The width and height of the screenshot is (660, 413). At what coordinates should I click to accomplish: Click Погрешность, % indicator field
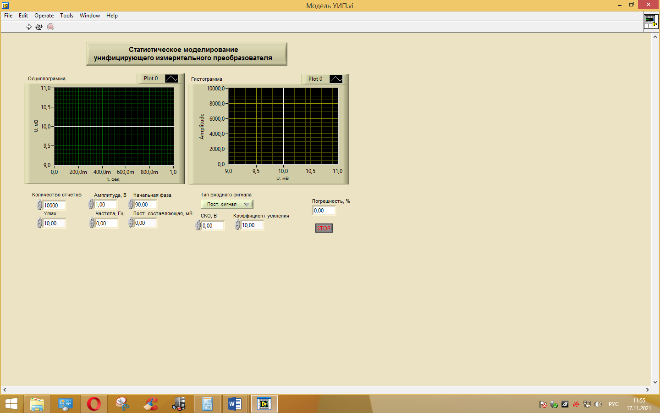click(324, 210)
